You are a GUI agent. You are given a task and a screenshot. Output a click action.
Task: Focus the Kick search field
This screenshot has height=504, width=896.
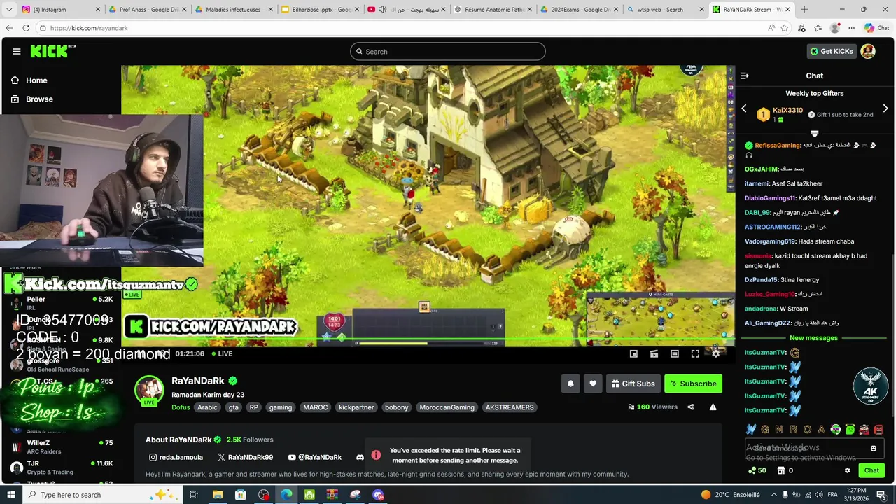click(x=448, y=51)
